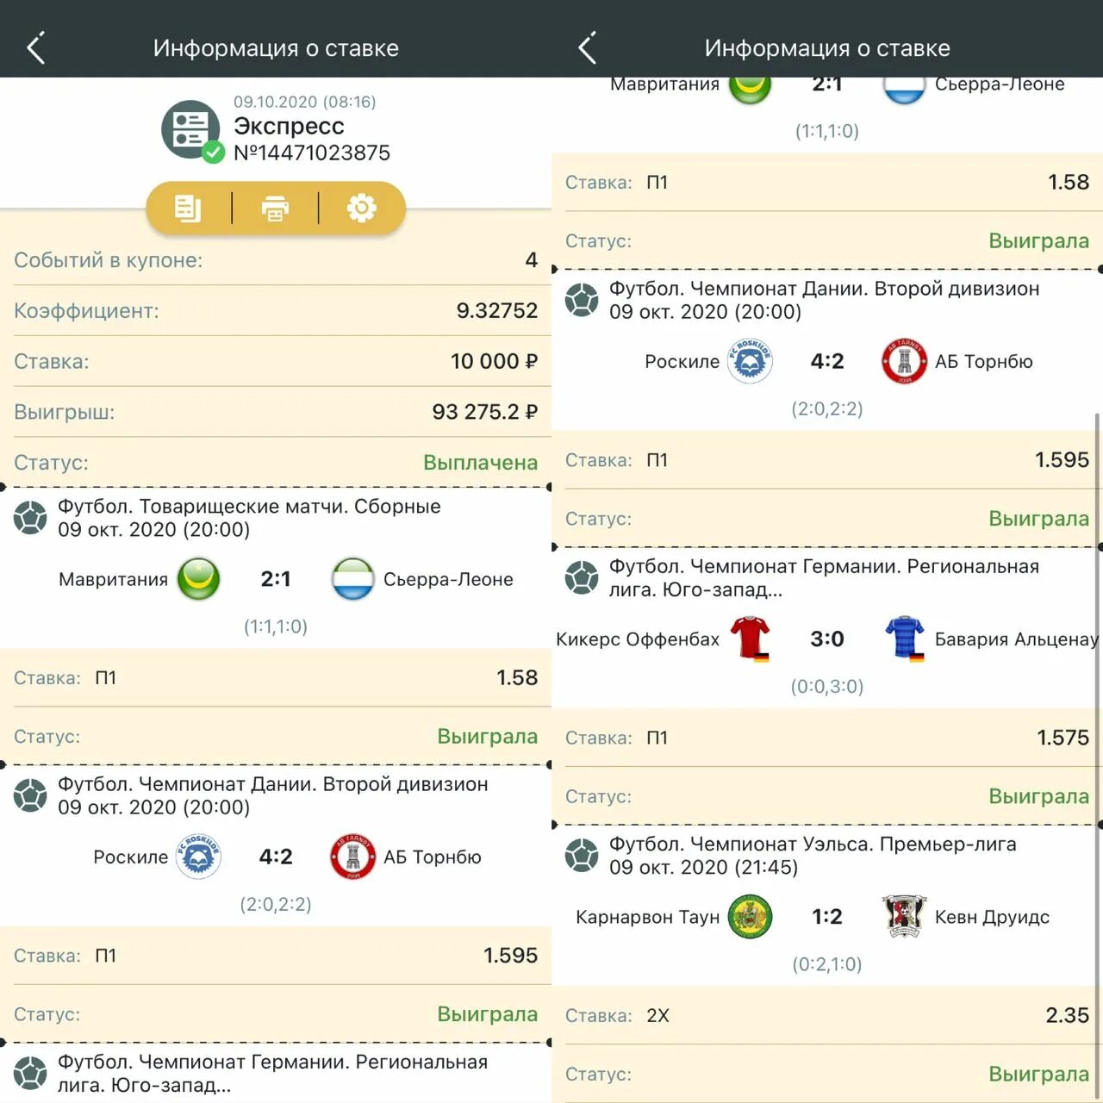1103x1103 pixels.
Task: Tap the odds 2.35 of the 2X bet
Action: pos(1068,1015)
